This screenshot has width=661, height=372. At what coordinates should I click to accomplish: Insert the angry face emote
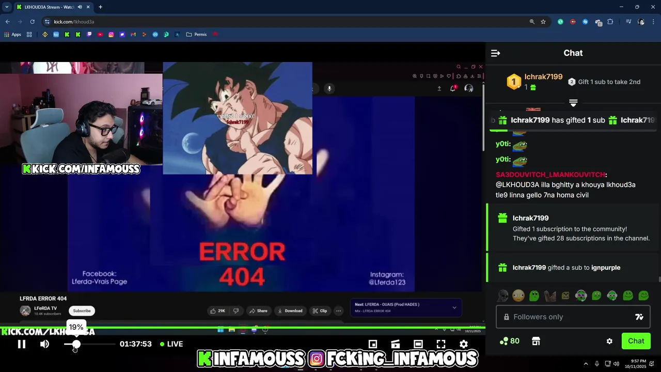pos(565,296)
